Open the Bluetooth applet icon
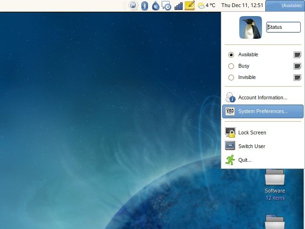The image size is (305, 229). (145, 6)
